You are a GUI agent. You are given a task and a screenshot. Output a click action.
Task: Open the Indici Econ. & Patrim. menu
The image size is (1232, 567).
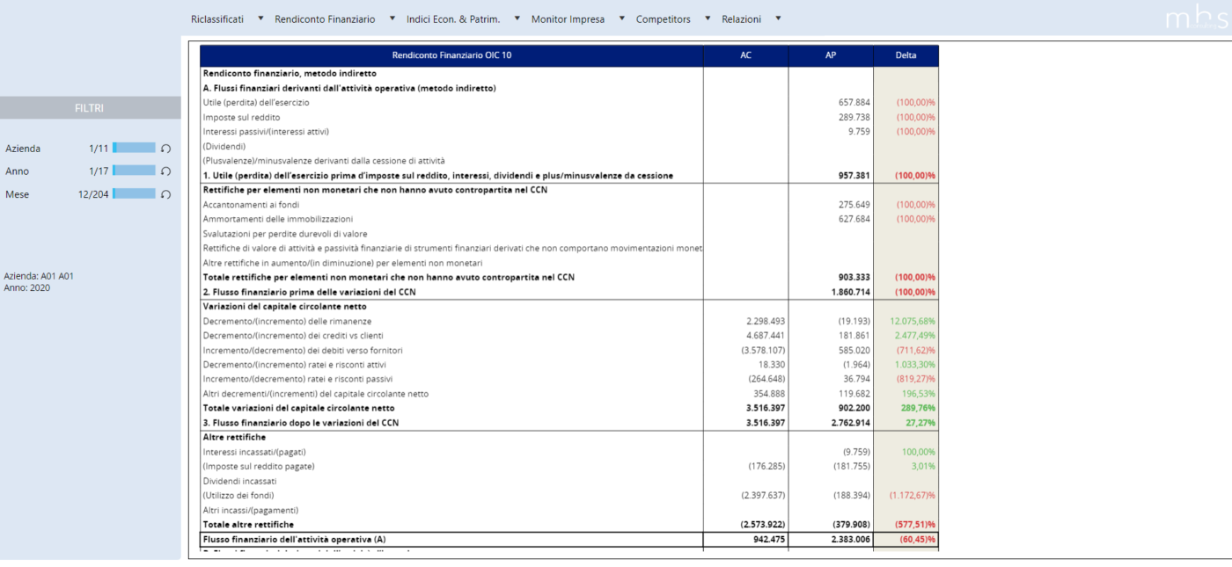[x=453, y=18]
